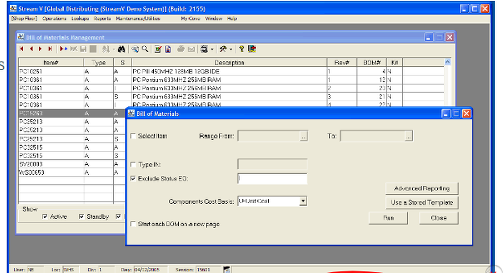
Task: Click the Exclude Status EQ text field
Action: [x=272, y=179]
